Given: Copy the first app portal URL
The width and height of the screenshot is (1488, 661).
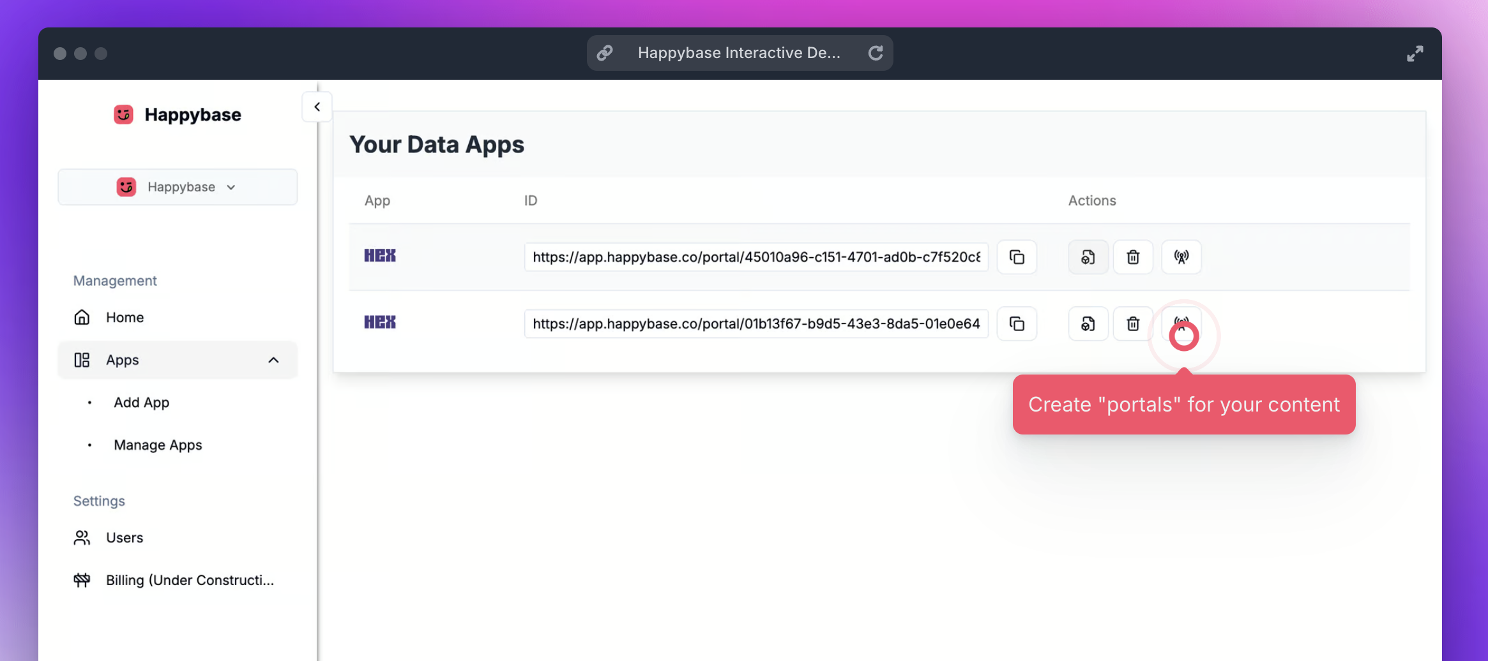Looking at the screenshot, I should 1017,257.
